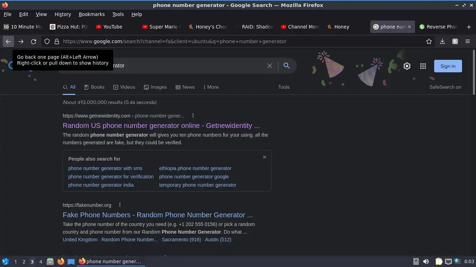
Task: Open the Sacramento (916) sitelink
Action: 181,240
